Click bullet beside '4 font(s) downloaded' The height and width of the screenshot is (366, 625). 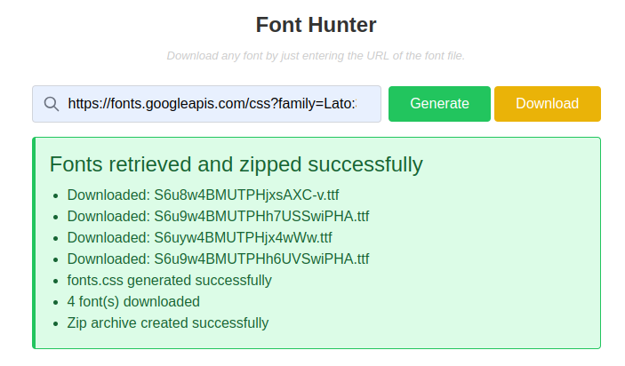coord(56,303)
